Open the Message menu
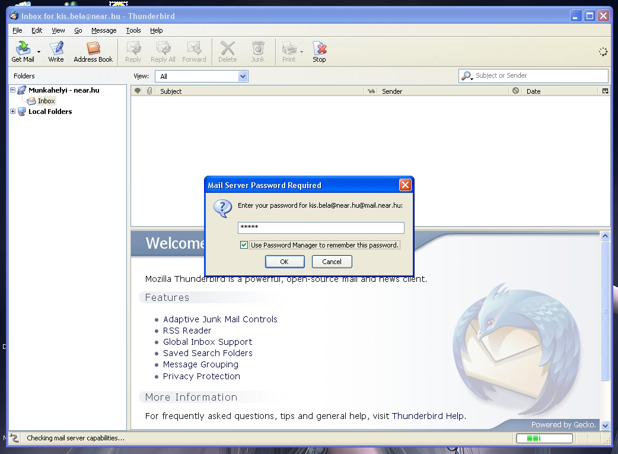This screenshot has height=454, width=618. [104, 30]
